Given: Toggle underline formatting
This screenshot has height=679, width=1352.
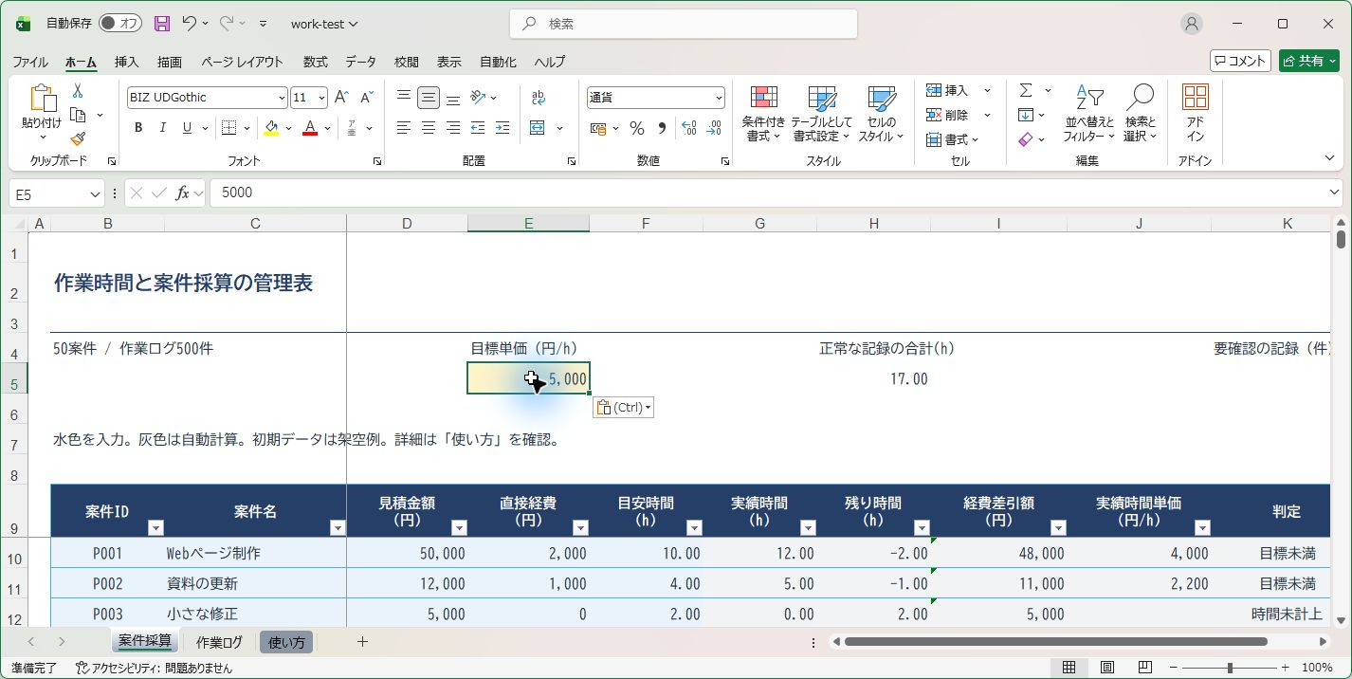Looking at the screenshot, I should pos(188,128).
